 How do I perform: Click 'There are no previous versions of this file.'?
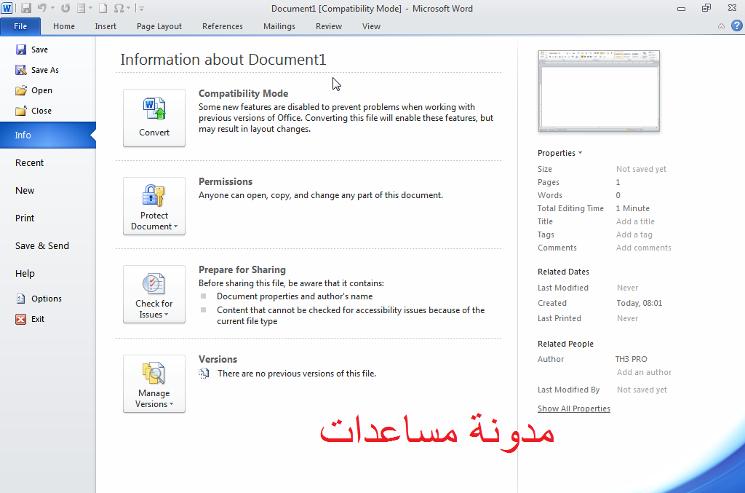click(x=297, y=374)
